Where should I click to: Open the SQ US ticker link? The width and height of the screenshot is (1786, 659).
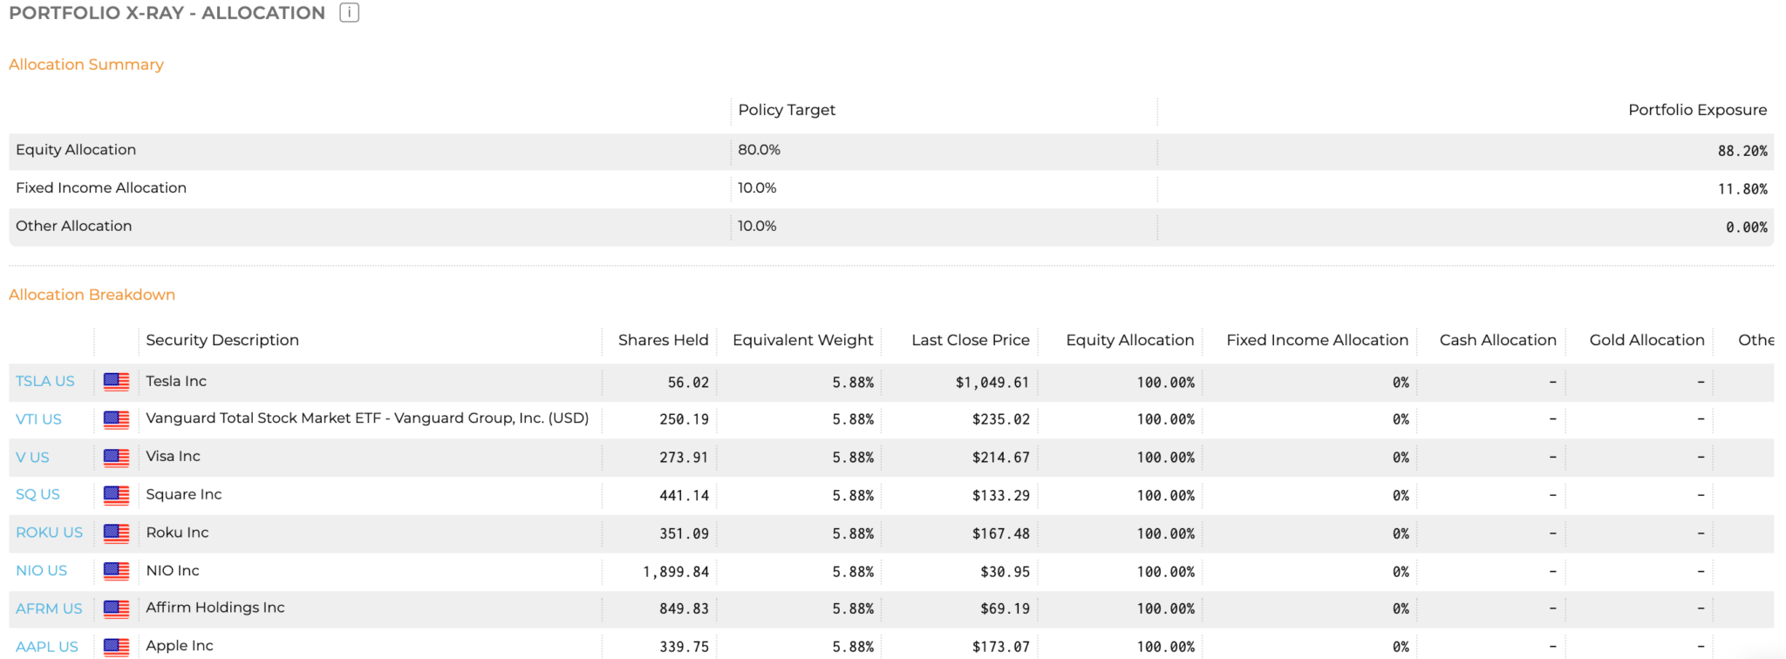[x=37, y=494]
